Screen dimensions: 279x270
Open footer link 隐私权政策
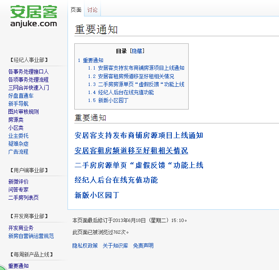[85, 246]
